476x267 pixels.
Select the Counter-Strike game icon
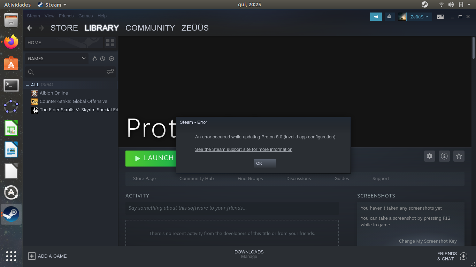click(x=34, y=102)
